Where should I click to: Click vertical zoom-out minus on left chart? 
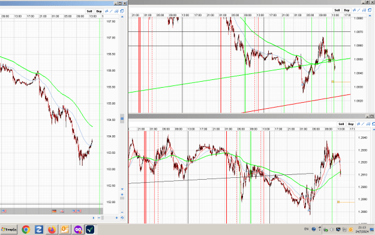[x=122, y=212]
